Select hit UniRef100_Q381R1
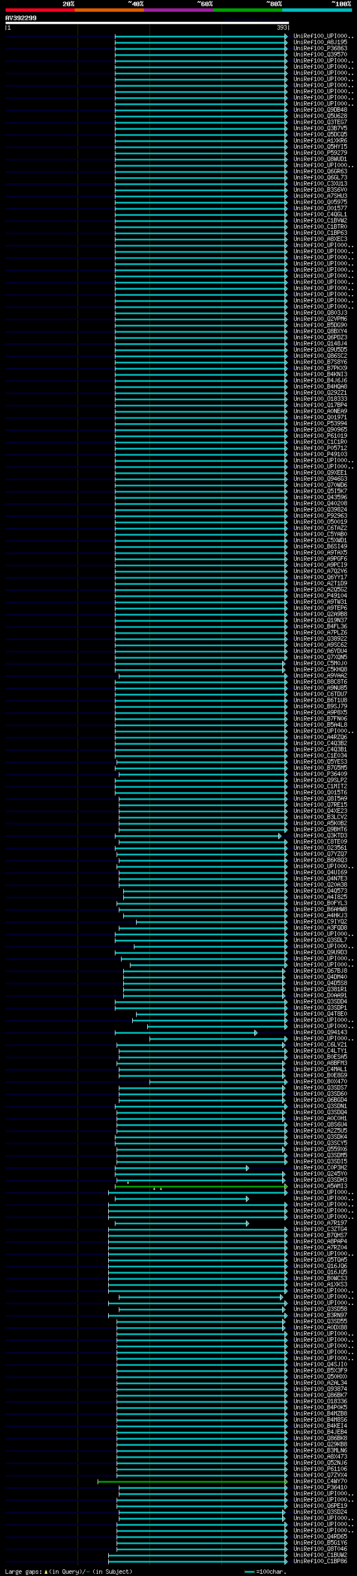This screenshot has height=1576, width=357. [320, 990]
